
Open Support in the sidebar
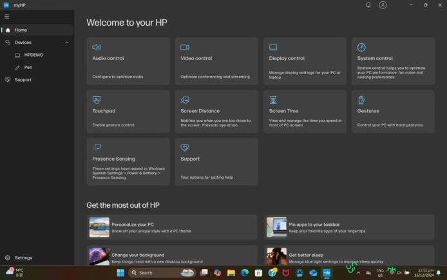pyautogui.click(x=37, y=80)
